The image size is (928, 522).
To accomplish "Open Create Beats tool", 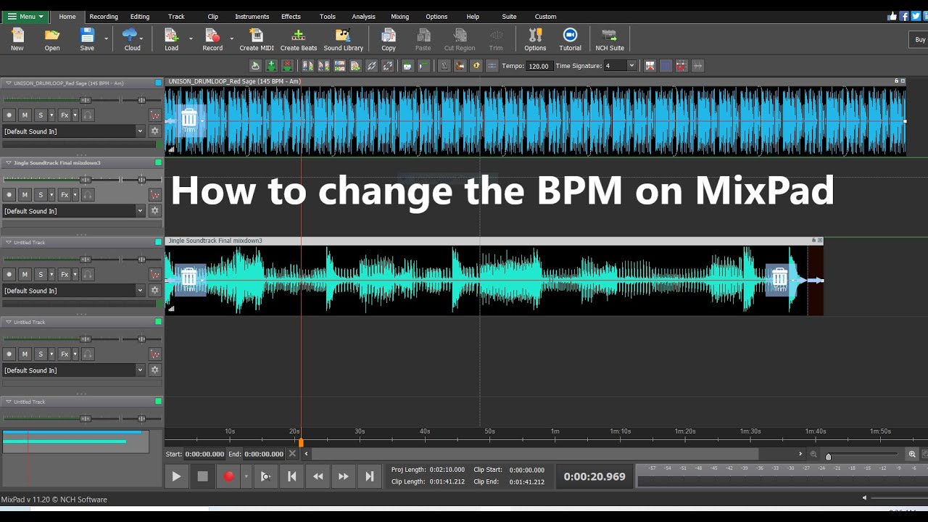I will (x=299, y=39).
